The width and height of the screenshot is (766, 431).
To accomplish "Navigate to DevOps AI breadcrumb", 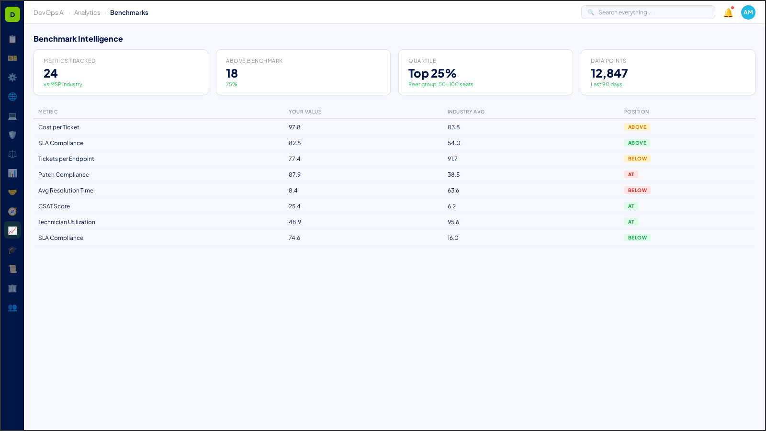I will tap(49, 12).
